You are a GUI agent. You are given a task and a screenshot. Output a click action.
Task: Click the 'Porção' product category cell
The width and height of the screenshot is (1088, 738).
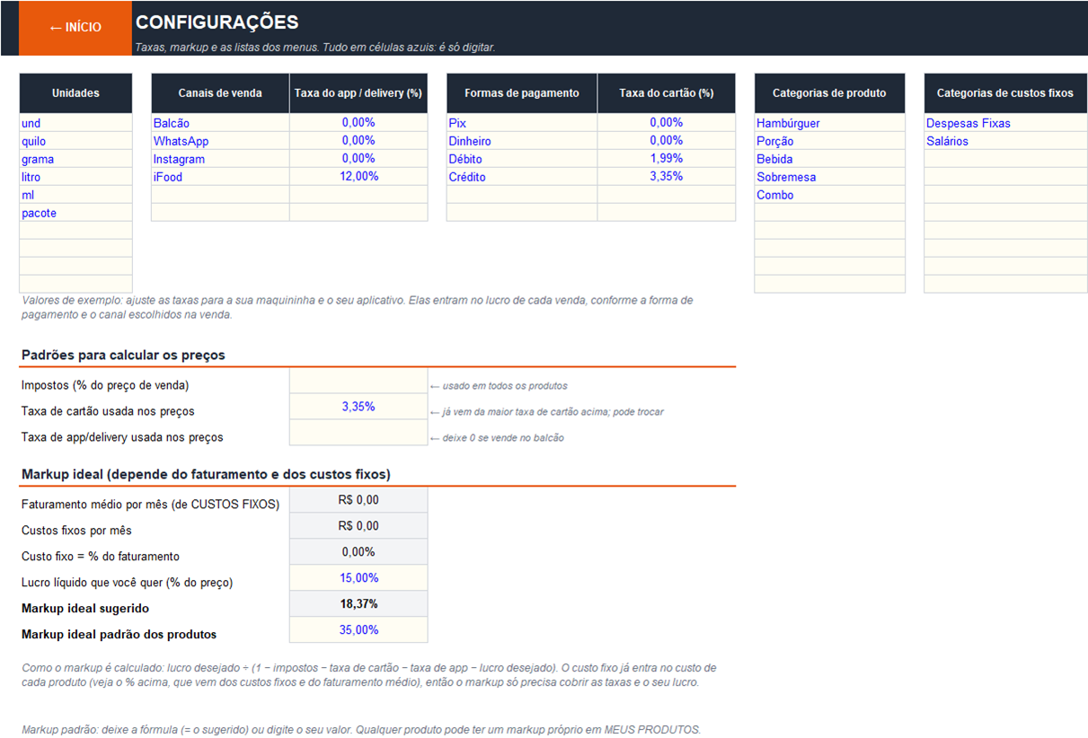point(829,141)
